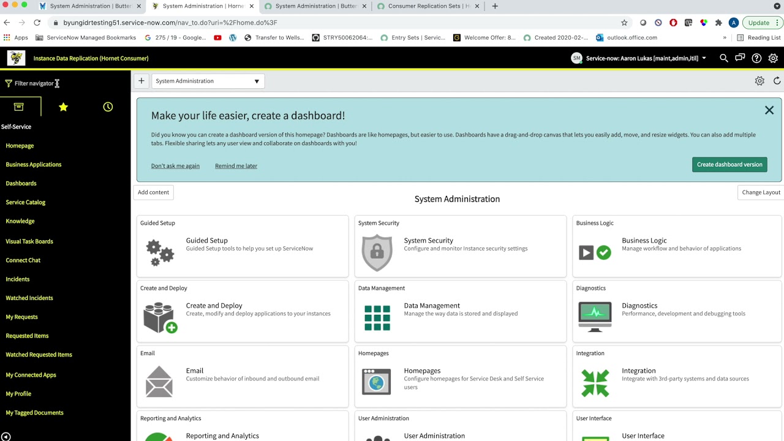784x441 pixels.
Task: Click browser reload button
Action: (x=37, y=23)
